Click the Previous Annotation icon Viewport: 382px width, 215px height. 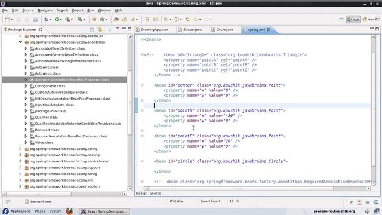(177, 20)
